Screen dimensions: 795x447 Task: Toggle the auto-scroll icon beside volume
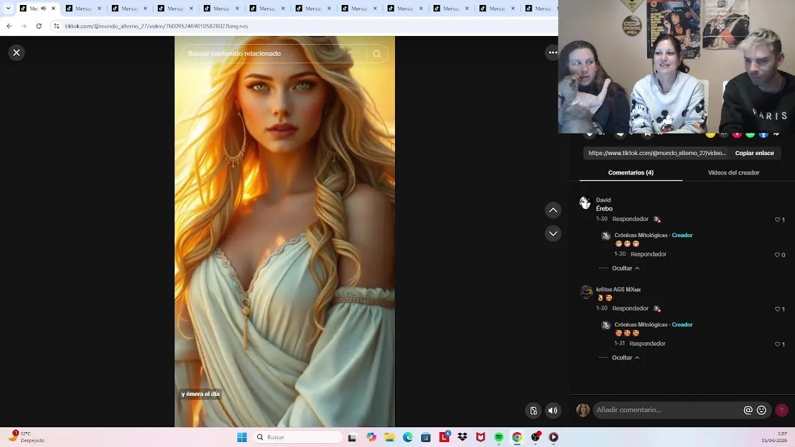[x=533, y=410]
